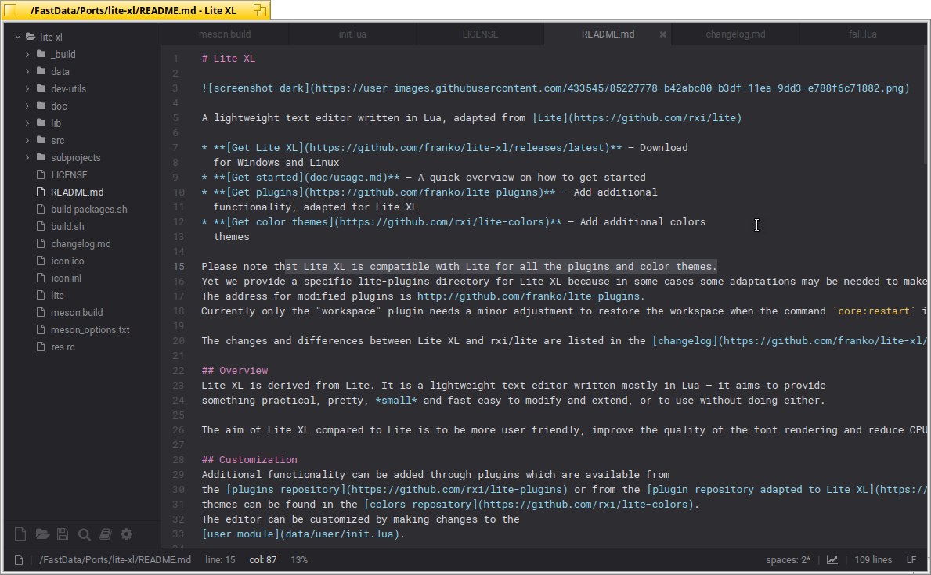The height and width of the screenshot is (575, 931).
Task: Click the Save floppy disk toolbar icon
Action: coord(63,534)
